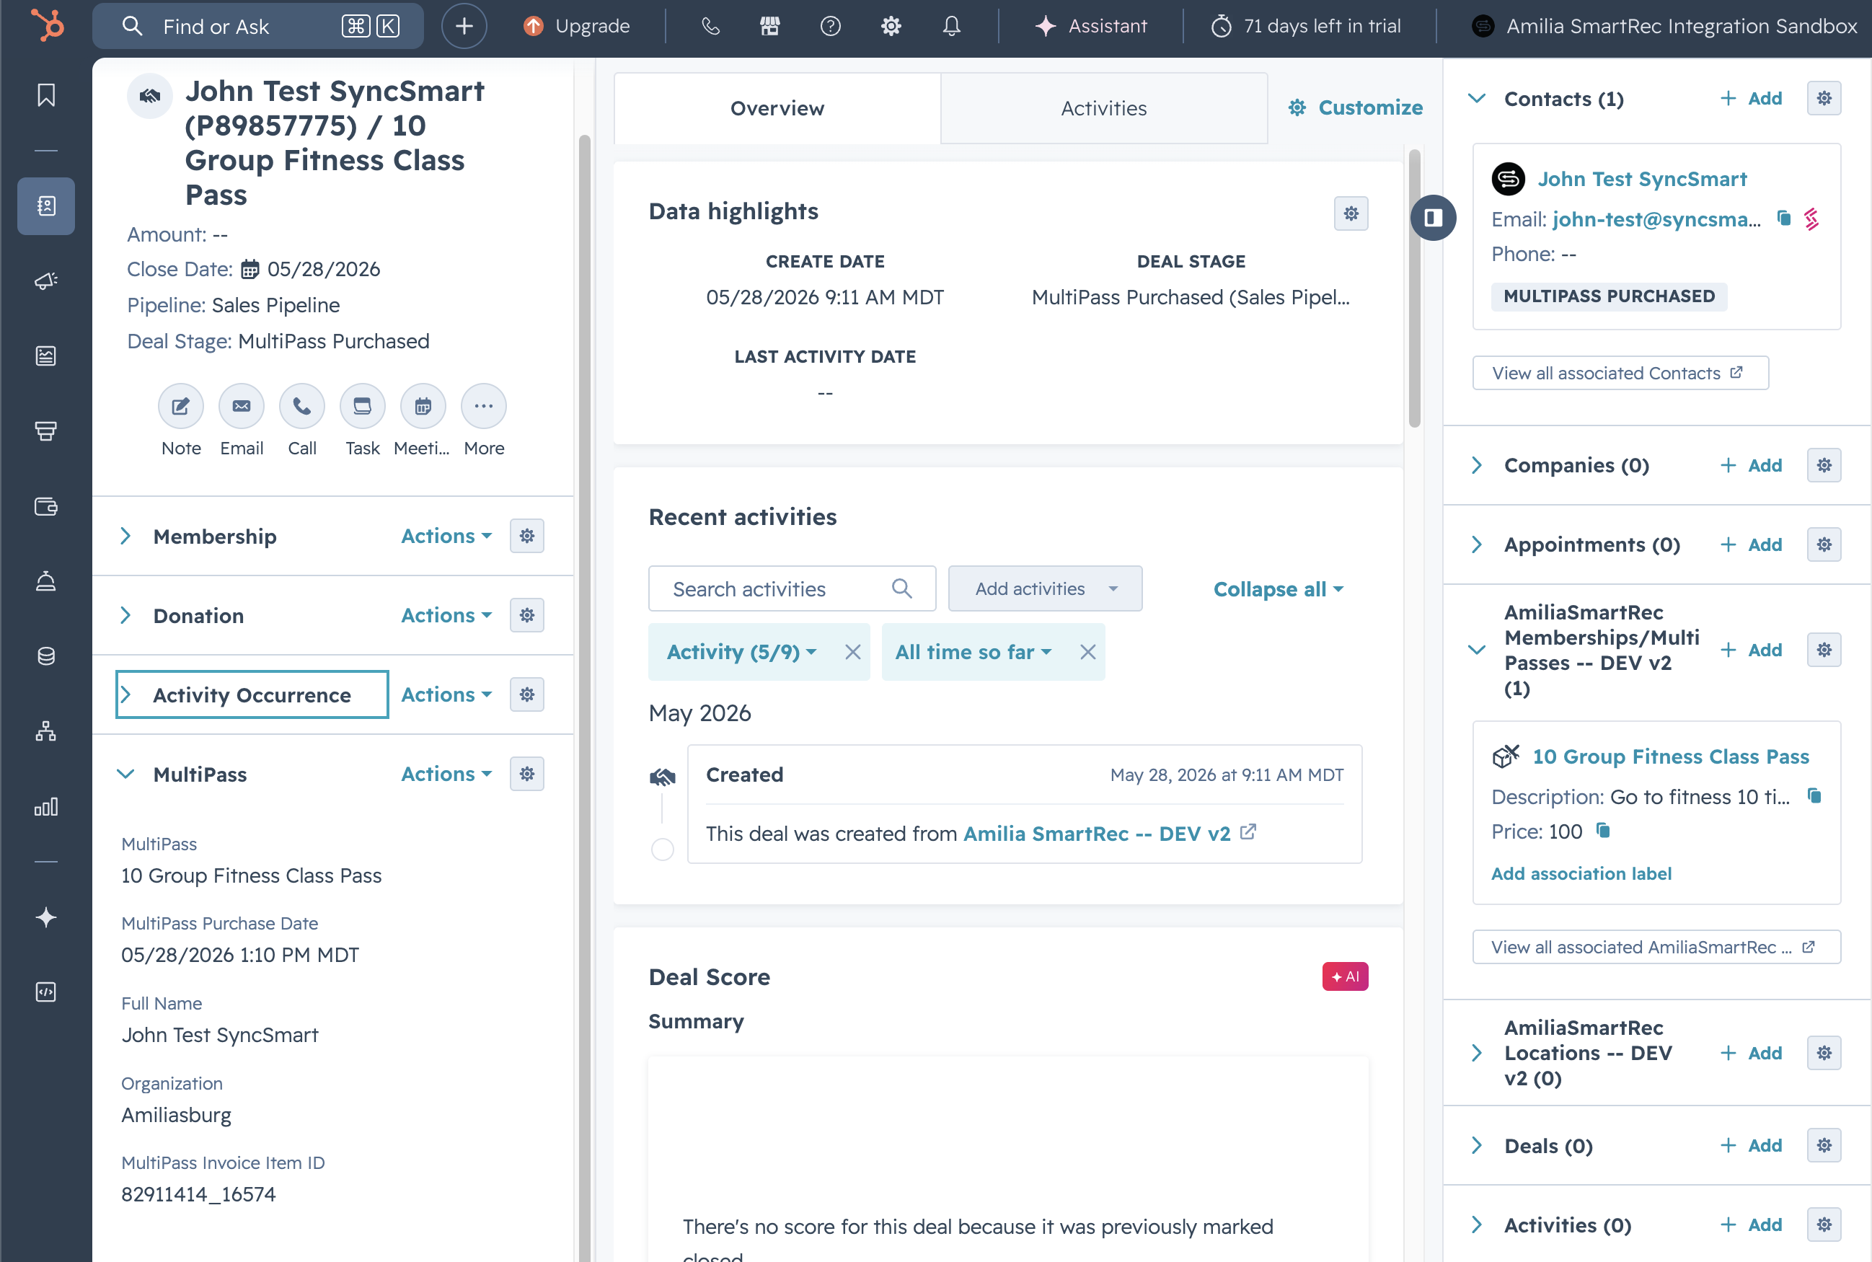The height and width of the screenshot is (1262, 1872).
Task: Compose an Email from the deal record
Action: (x=242, y=405)
